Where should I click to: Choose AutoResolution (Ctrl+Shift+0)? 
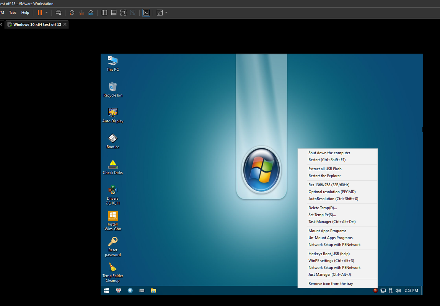337,199
